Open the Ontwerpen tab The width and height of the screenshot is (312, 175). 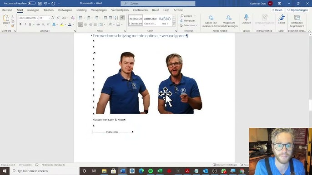point(65,10)
